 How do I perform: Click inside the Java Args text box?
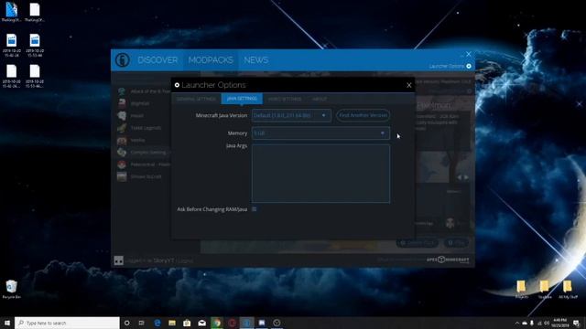click(320, 174)
